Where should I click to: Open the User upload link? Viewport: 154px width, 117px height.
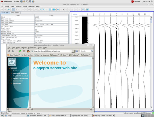point(17,83)
